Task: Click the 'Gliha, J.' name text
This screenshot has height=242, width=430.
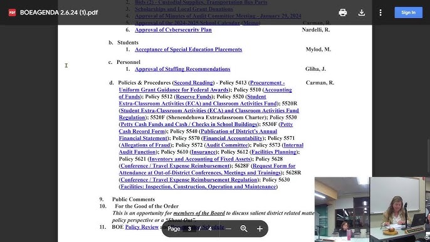Action: pos(316,69)
